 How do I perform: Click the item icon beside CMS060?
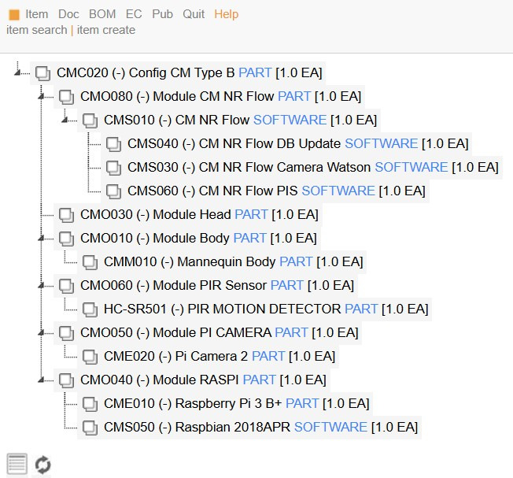tap(113, 191)
